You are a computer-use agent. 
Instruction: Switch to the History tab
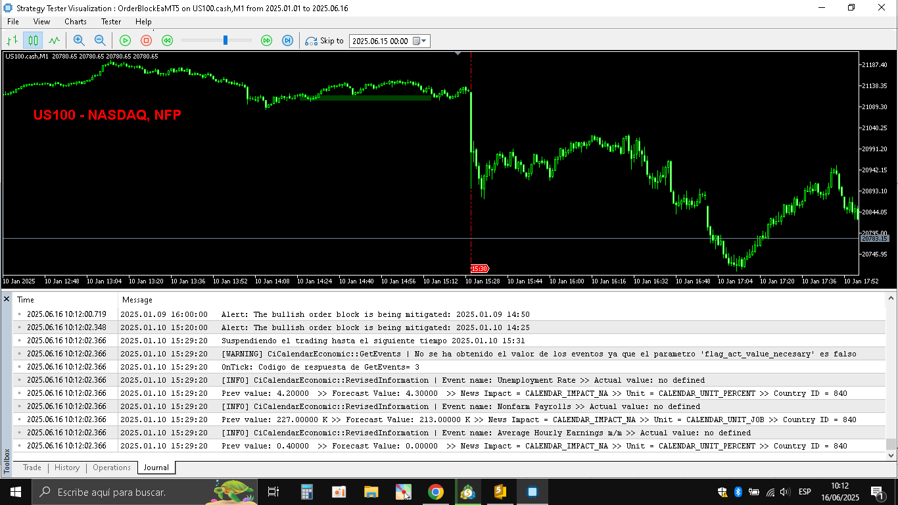click(x=67, y=468)
